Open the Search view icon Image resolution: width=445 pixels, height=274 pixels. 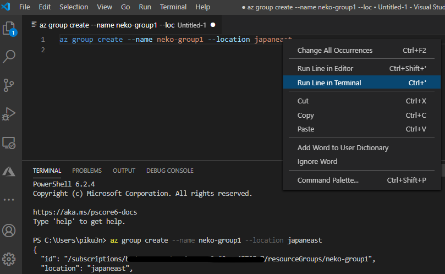(x=9, y=57)
